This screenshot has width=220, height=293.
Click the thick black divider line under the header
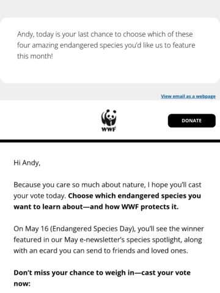pyautogui.click(x=110, y=141)
